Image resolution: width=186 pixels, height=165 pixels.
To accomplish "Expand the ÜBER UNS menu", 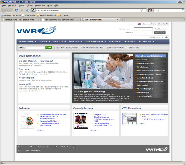I will point(130,42).
